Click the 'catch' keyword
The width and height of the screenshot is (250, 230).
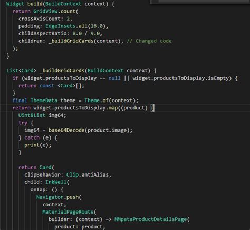point(32,137)
